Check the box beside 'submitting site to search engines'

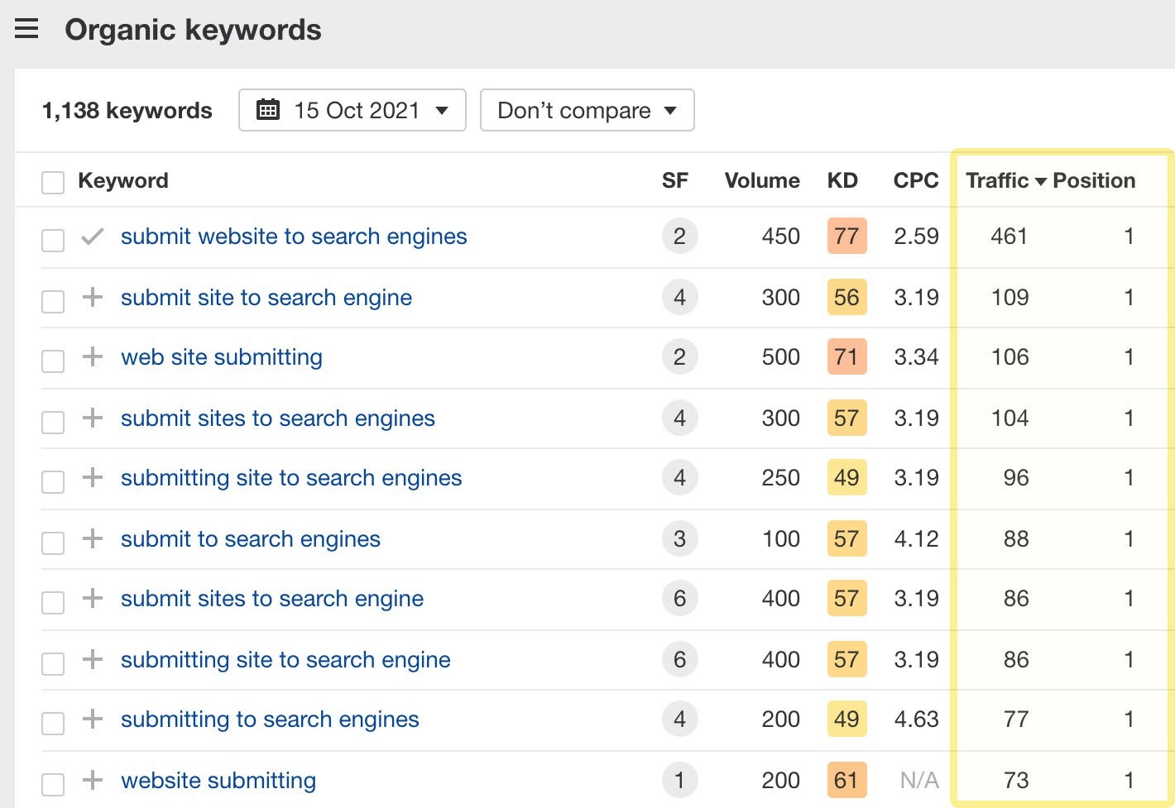click(52, 481)
